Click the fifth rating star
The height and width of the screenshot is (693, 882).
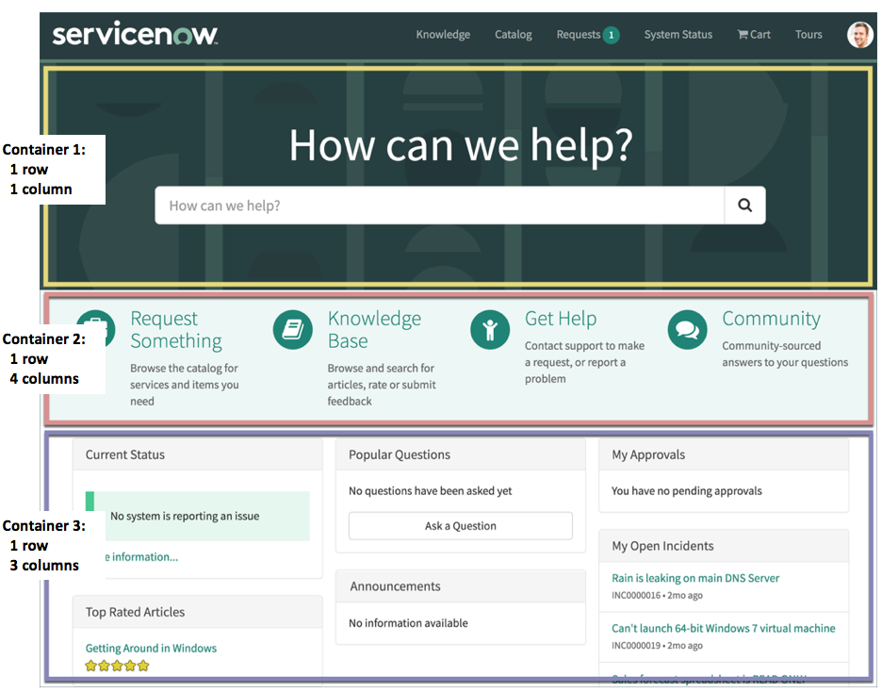[143, 666]
